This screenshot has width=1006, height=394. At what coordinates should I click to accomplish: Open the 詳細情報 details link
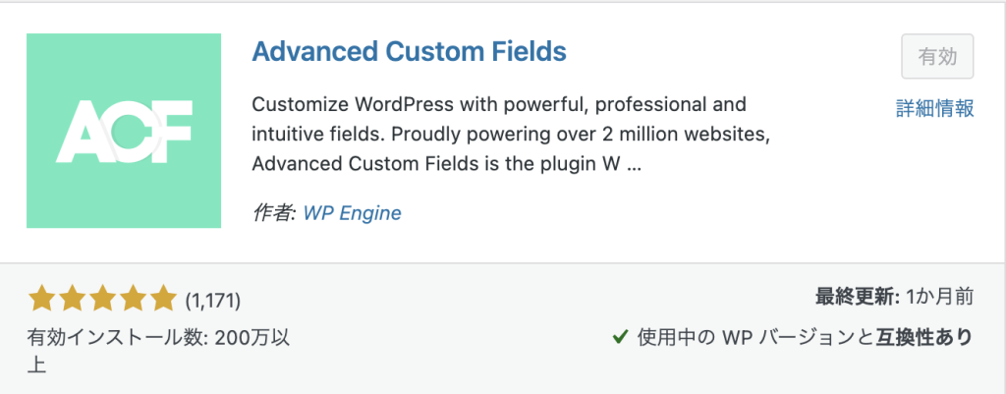[935, 108]
